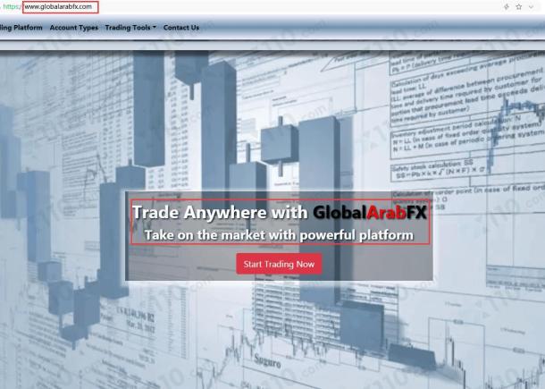Click the GlobalArabFX brand heading

[x=370, y=212]
